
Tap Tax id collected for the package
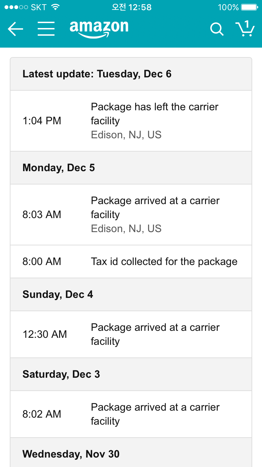[164, 262]
